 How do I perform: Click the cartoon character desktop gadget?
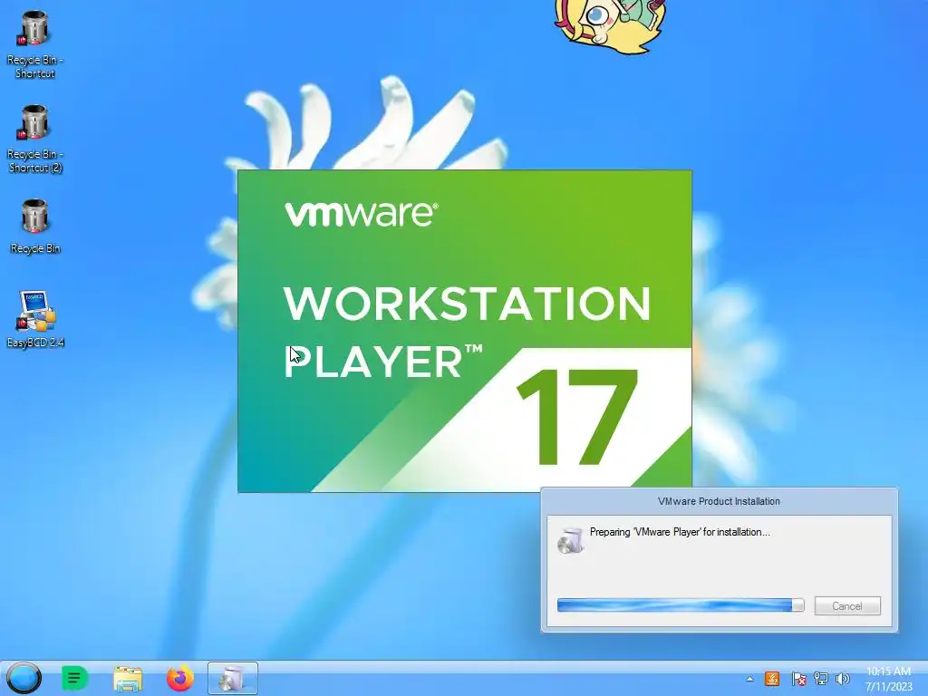[610, 24]
